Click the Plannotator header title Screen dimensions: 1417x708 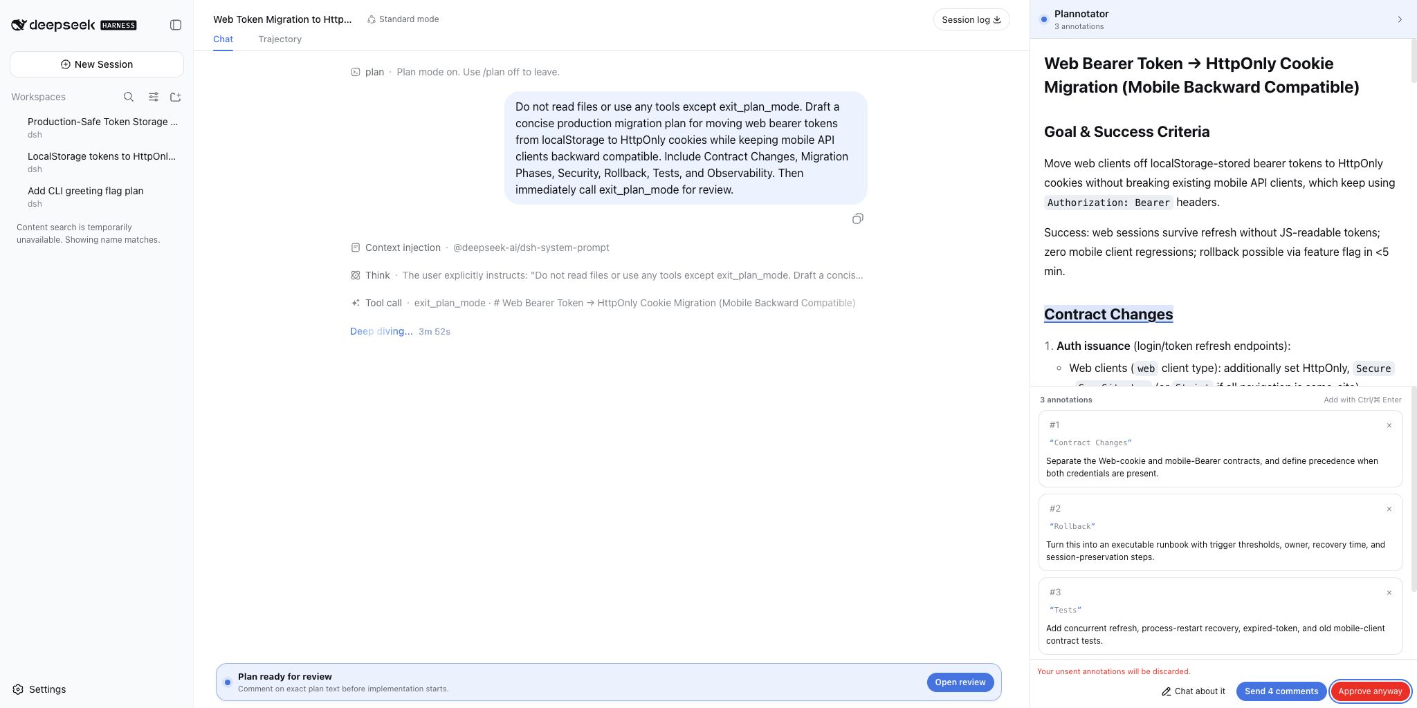click(x=1081, y=14)
